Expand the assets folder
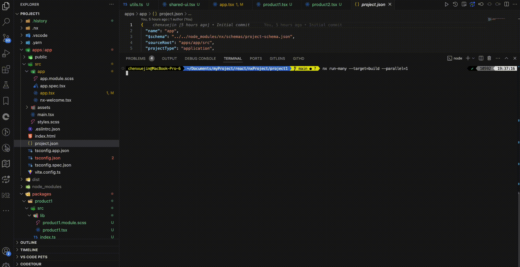 (67, 107)
